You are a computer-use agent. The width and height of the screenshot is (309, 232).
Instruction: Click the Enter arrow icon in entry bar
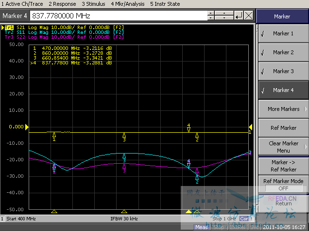point(239,15)
